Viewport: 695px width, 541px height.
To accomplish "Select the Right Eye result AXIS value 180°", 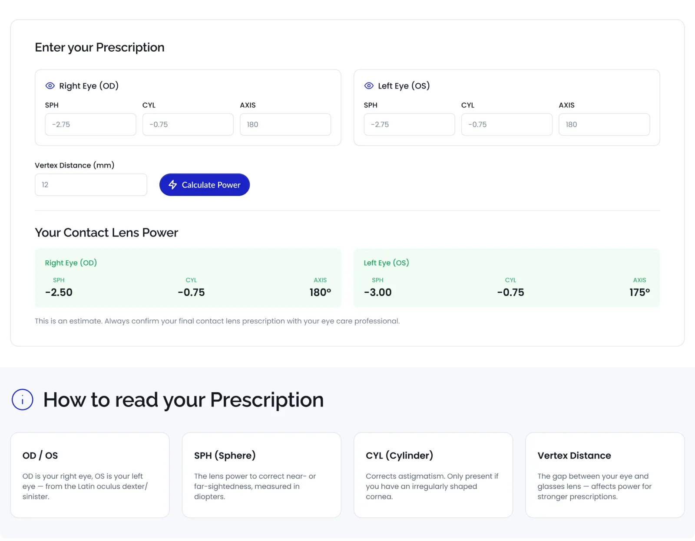I will click(320, 292).
